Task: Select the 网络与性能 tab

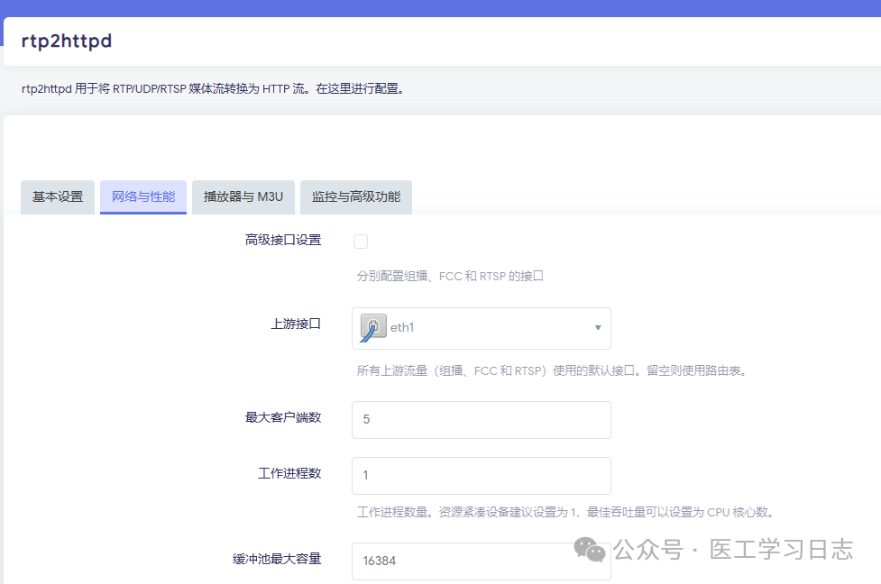Action: point(142,196)
